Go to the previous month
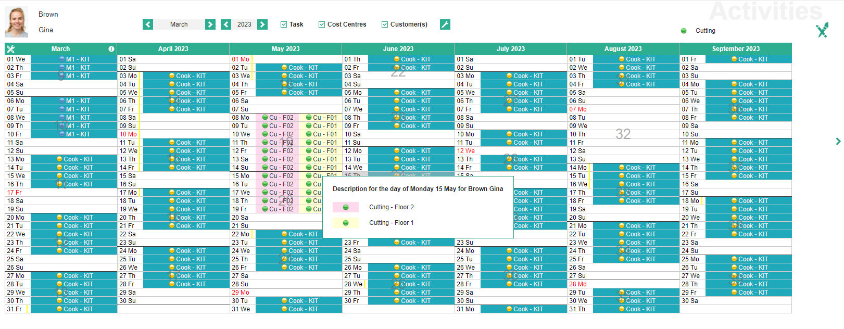The image size is (844, 329). pyautogui.click(x=148, y=24)
